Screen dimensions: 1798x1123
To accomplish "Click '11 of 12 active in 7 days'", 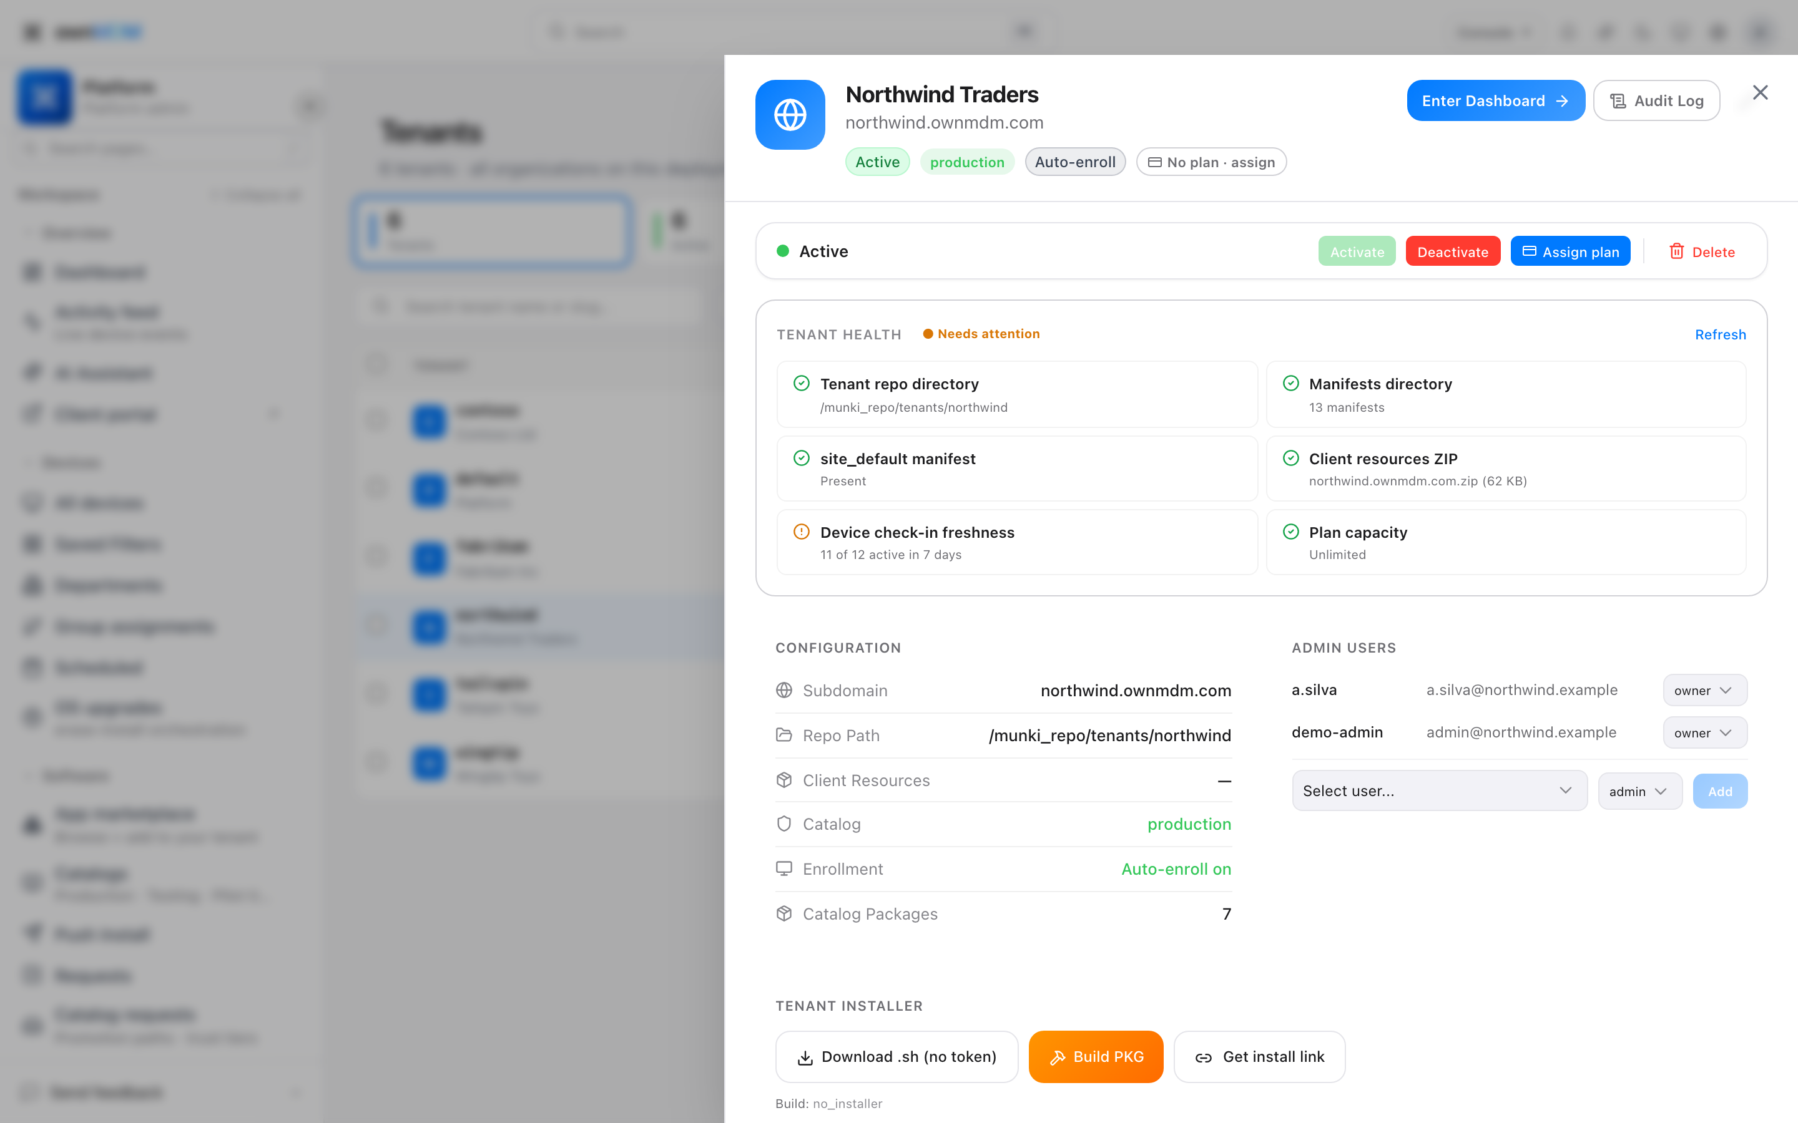I will [x=891, y=555].
